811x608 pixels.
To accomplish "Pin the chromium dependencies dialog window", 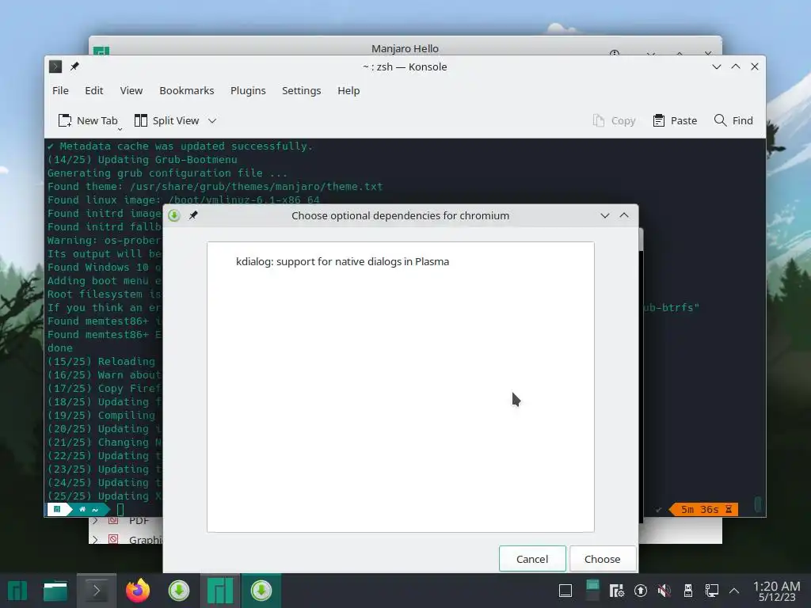I will click(193, 215).
